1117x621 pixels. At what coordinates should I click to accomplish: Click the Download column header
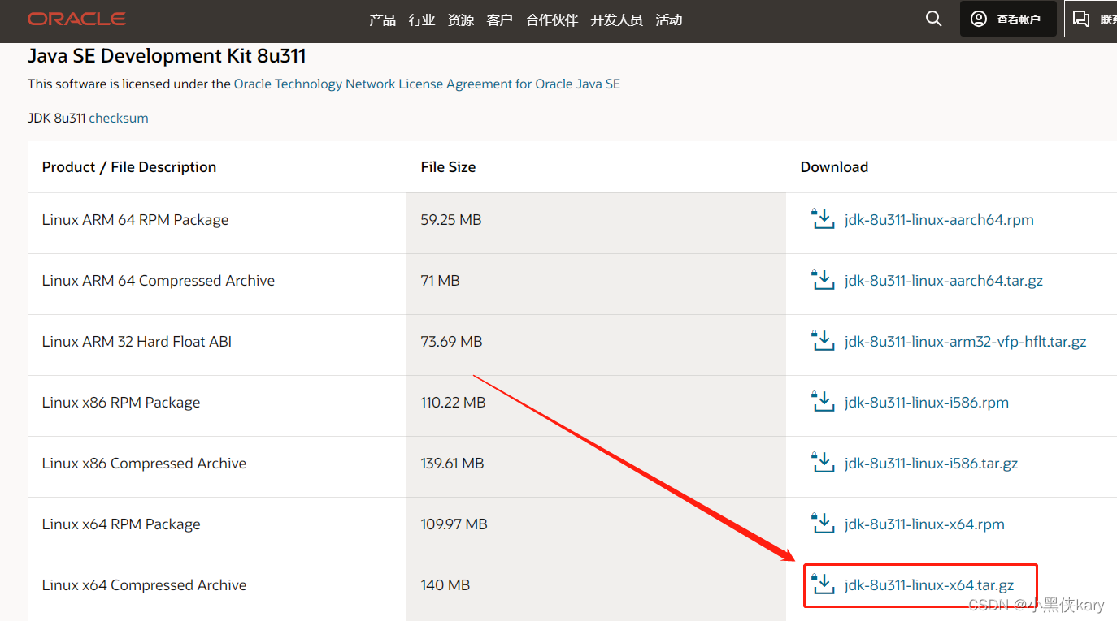[x=834, y=167]
